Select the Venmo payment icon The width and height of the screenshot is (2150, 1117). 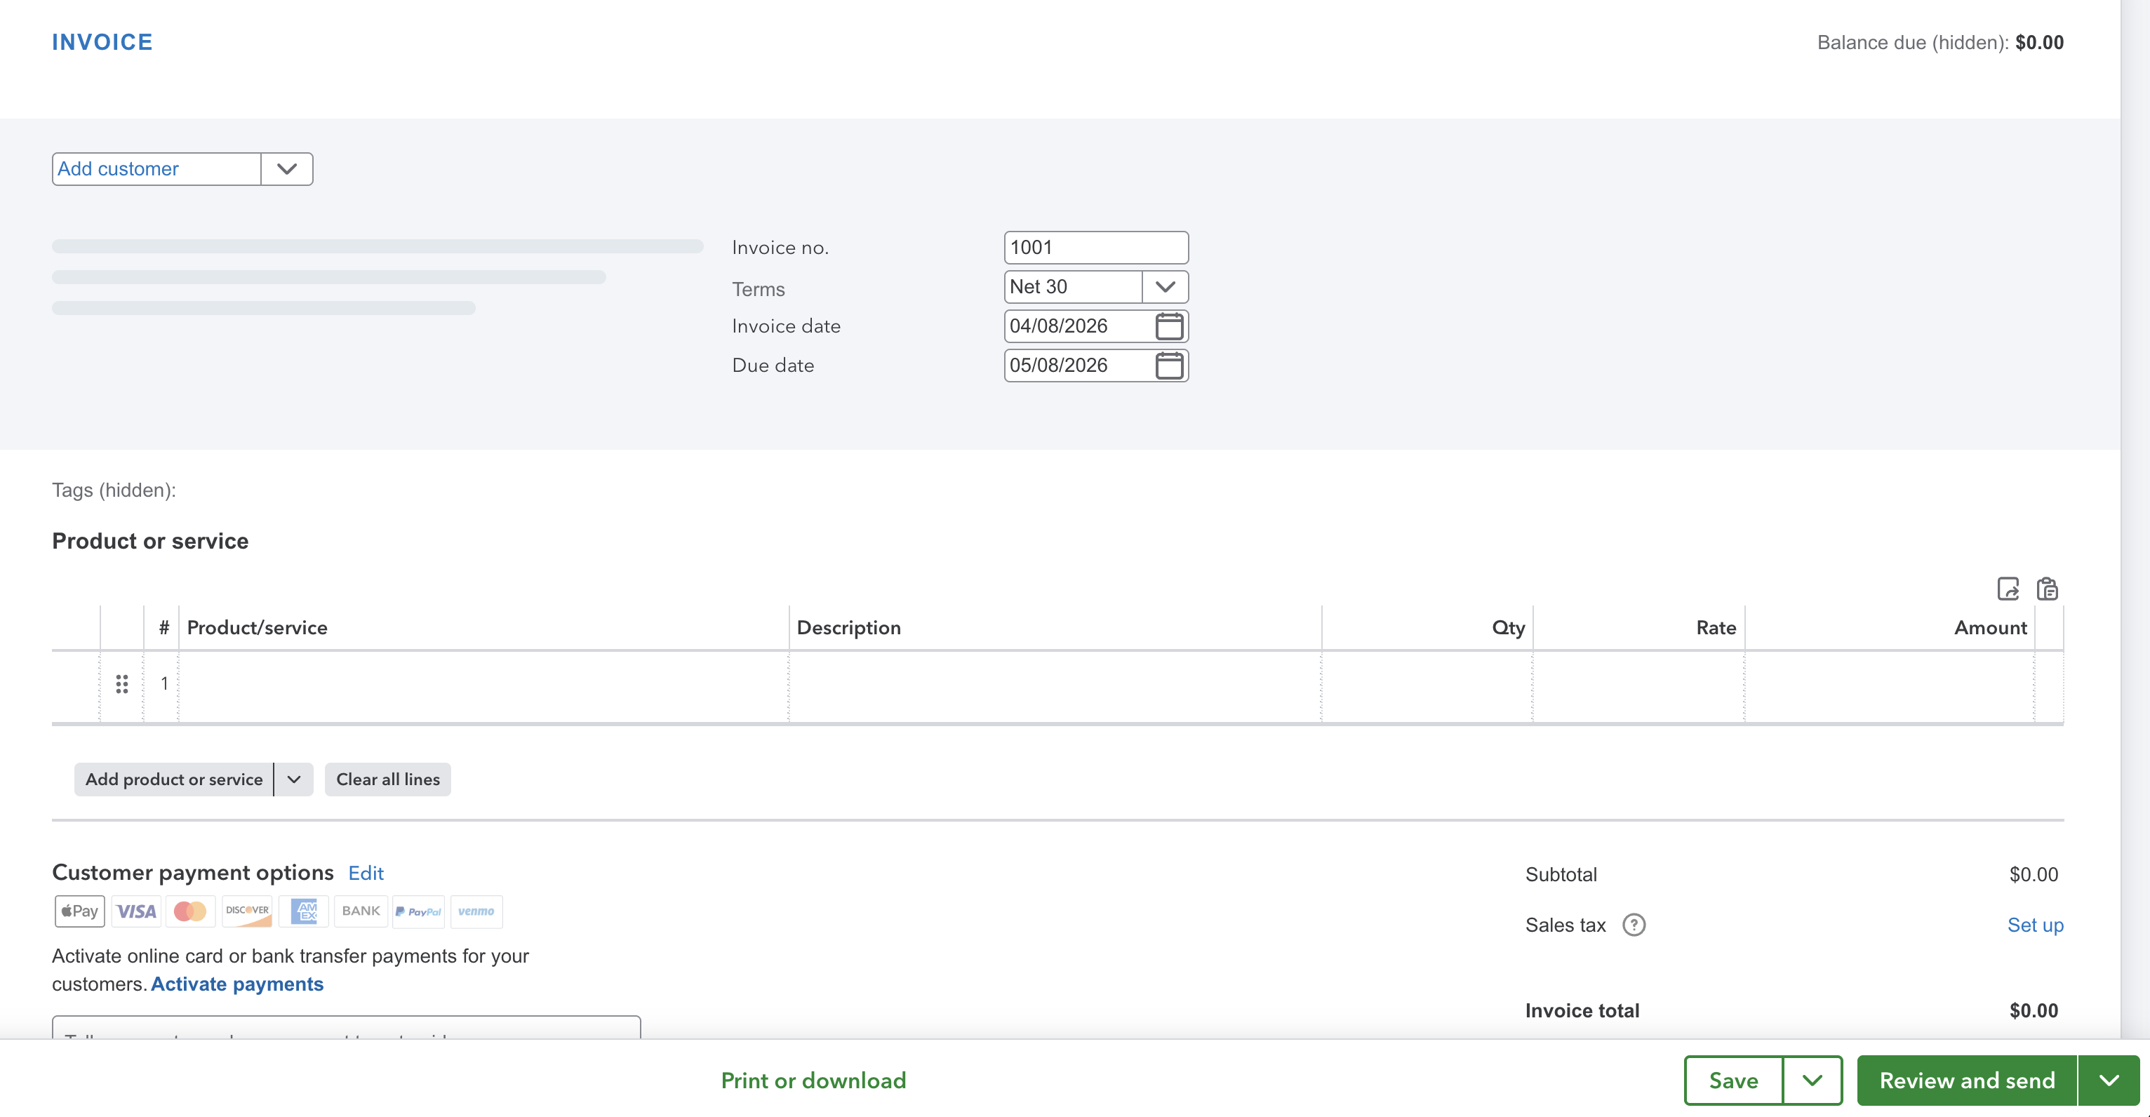476,911
